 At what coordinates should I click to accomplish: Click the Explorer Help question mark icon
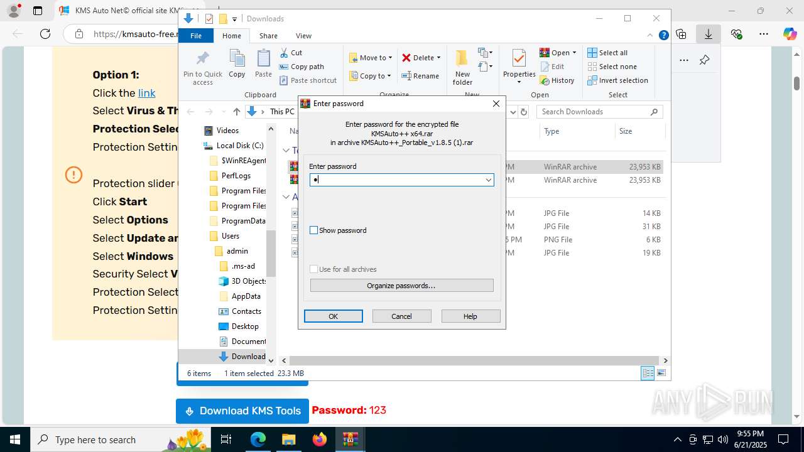pyautogui.click(x=663, y=36)
